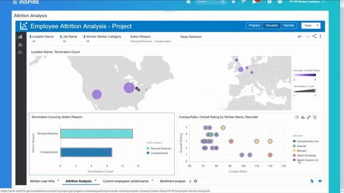Viewport: 344px width, 193px height.
Task: Select Talent Exchange legend item
Action: 305,155
